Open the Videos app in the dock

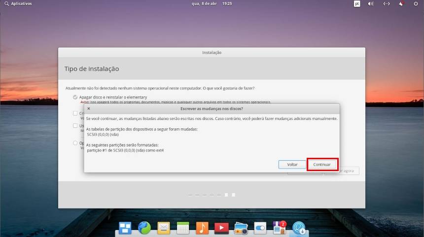(x=221, y=228)
